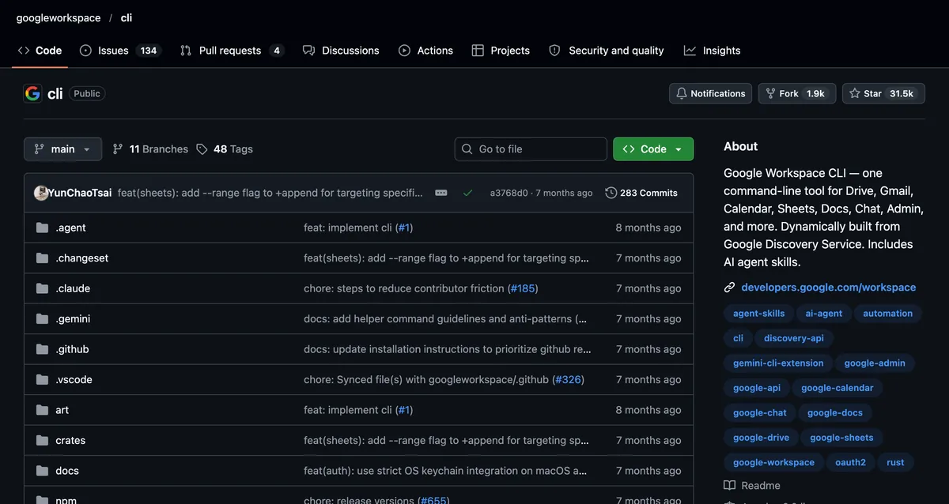Click the oauth2 topic tag

pyautogui.click(x=850, y=463)
